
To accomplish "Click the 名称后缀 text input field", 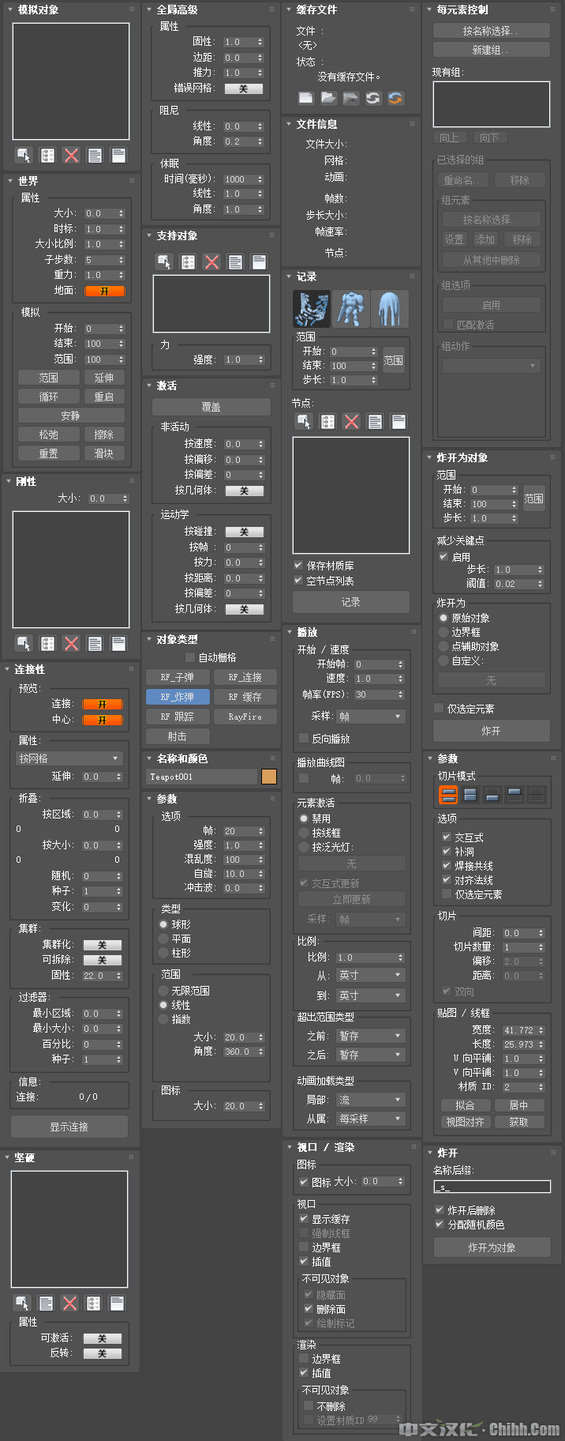I will tap(492, 1187).
